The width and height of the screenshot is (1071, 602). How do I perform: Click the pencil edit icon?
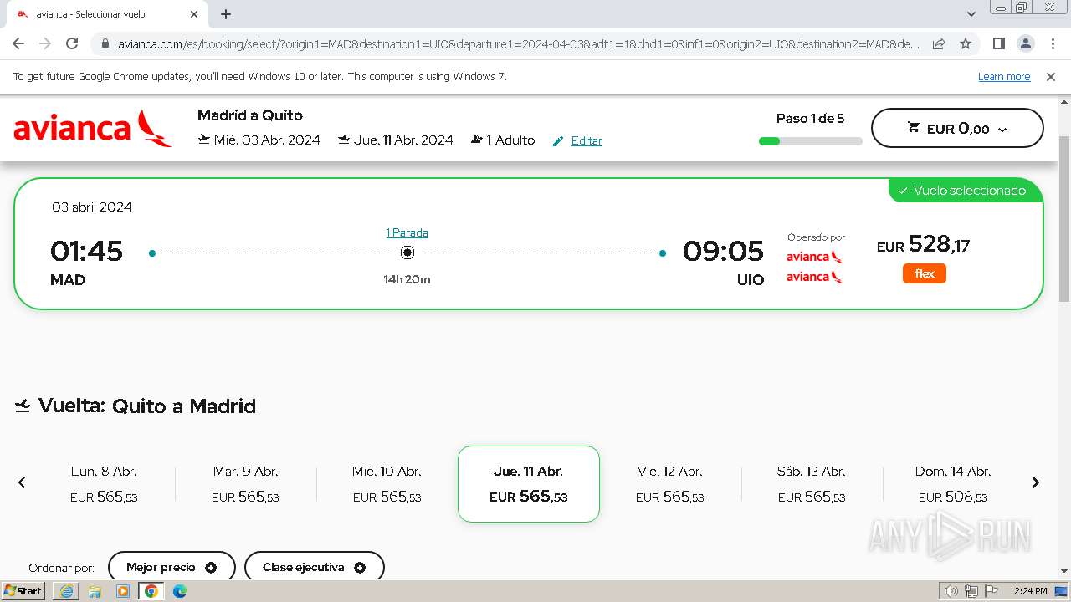[558, 141]
